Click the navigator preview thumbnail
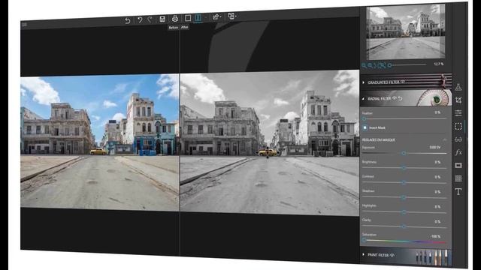Viewport: 481px width, 270px height. point(406,32)
